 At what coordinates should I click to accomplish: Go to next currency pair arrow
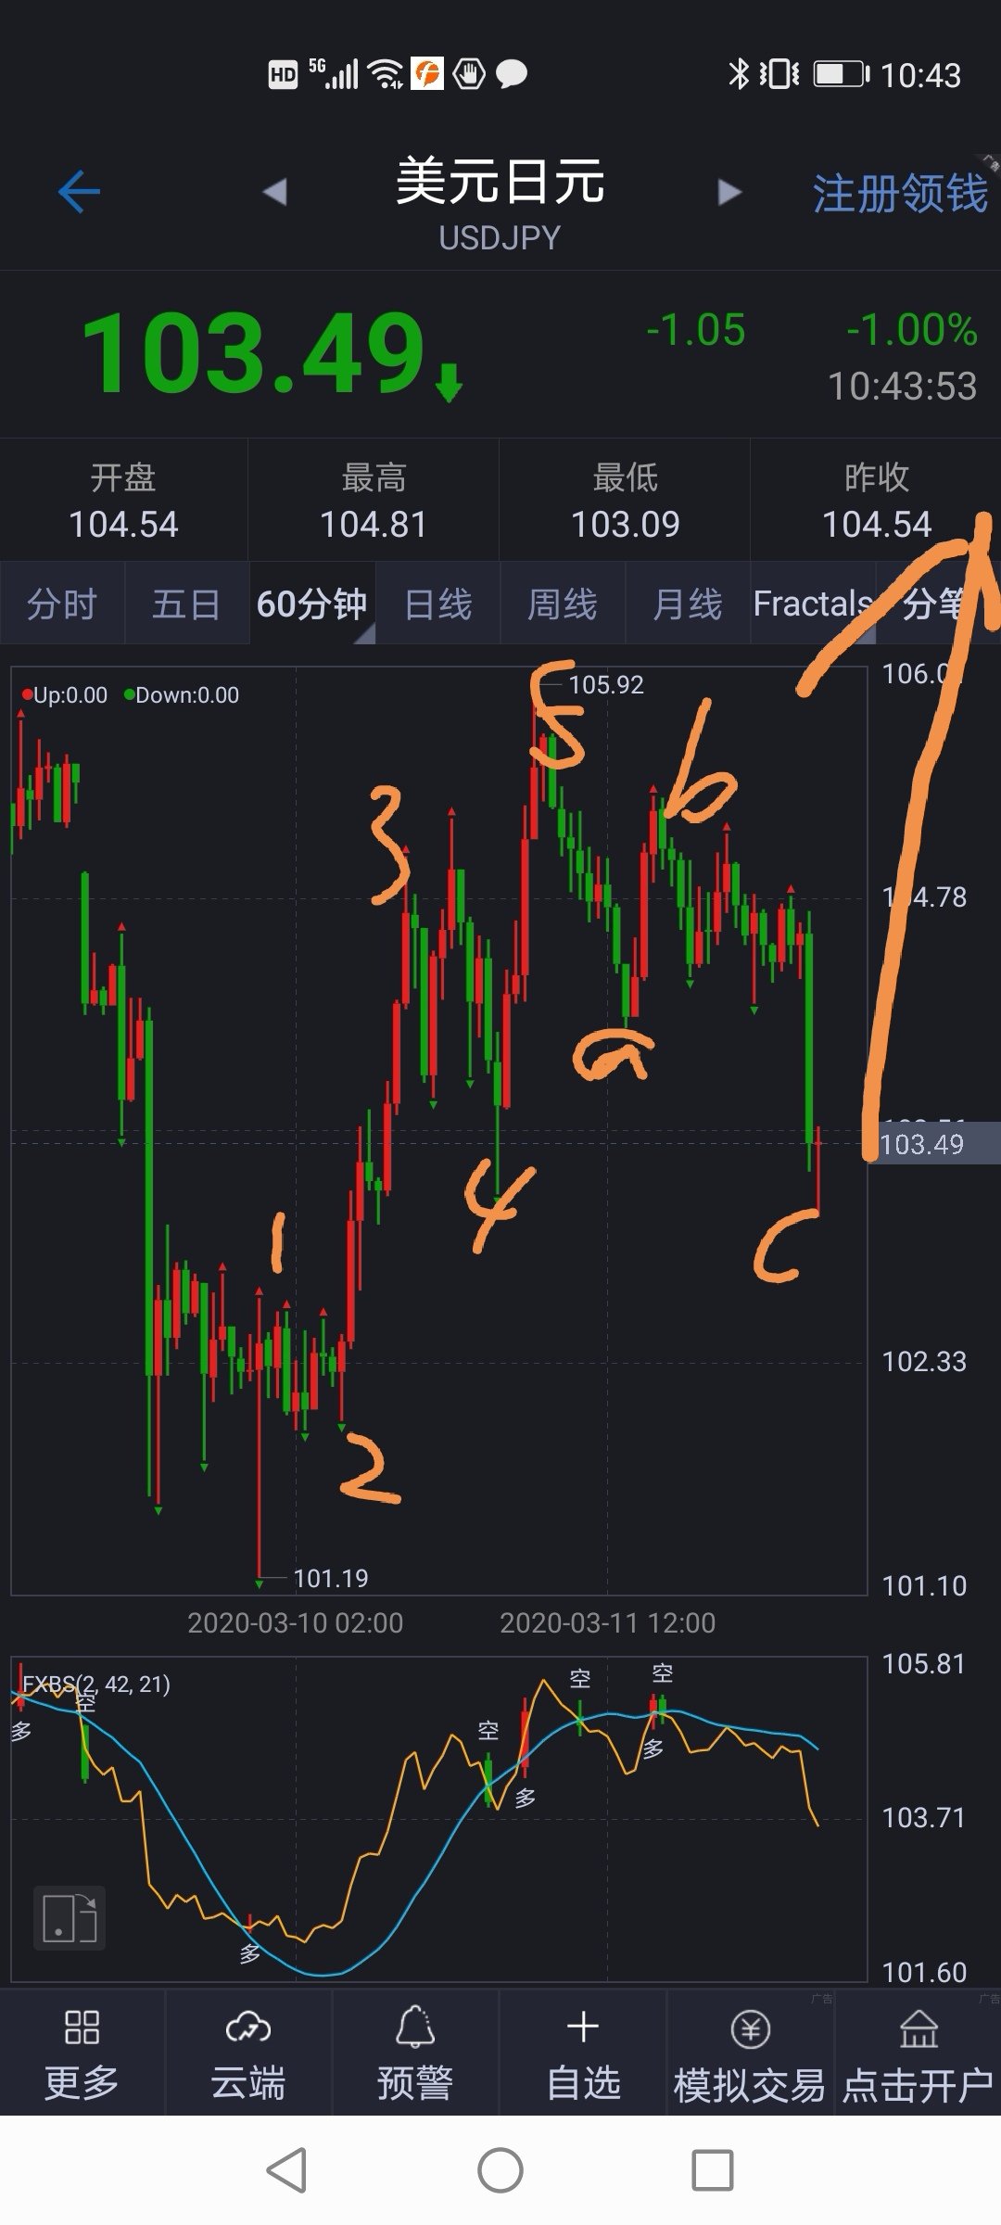click(x=730, y=192)
